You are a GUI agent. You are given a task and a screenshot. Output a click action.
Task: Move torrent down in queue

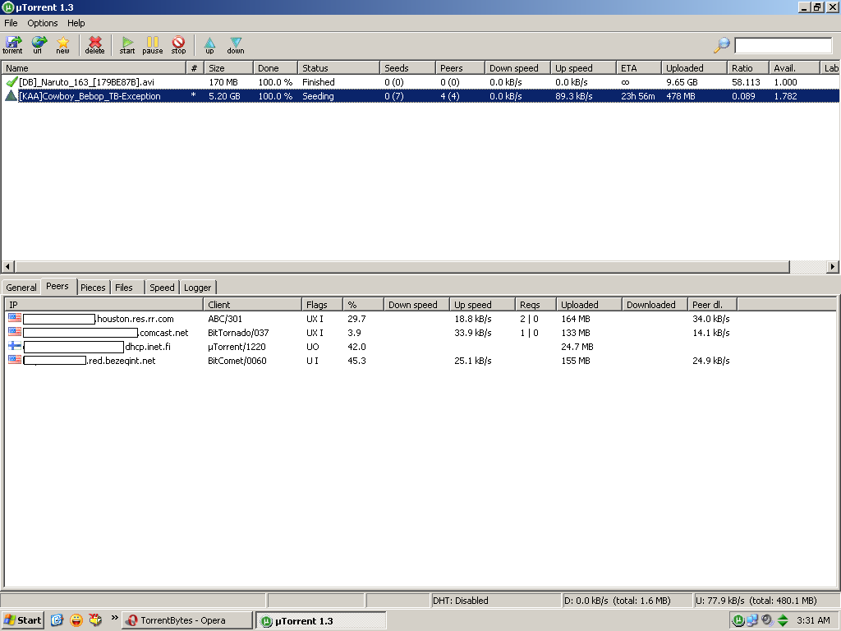[236, 44]
